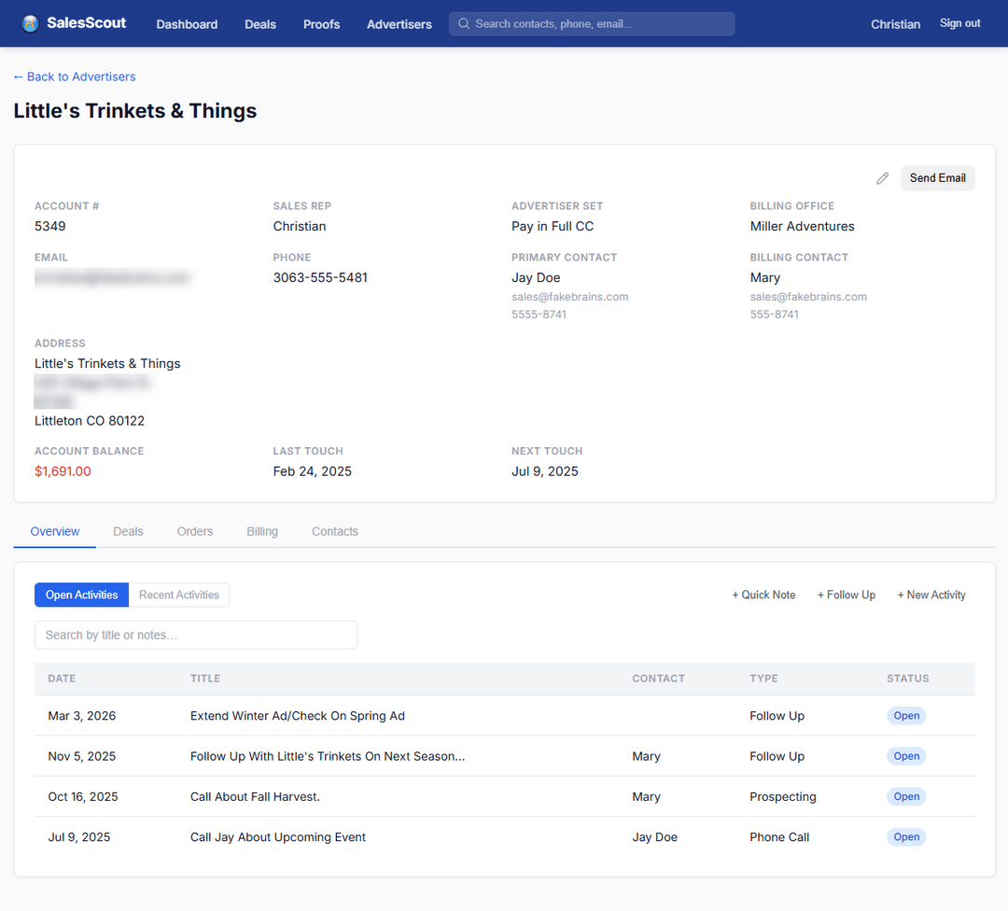Focus the contacts search field
This screenshot has height=911, width=1008.
[x=592, y=23]
